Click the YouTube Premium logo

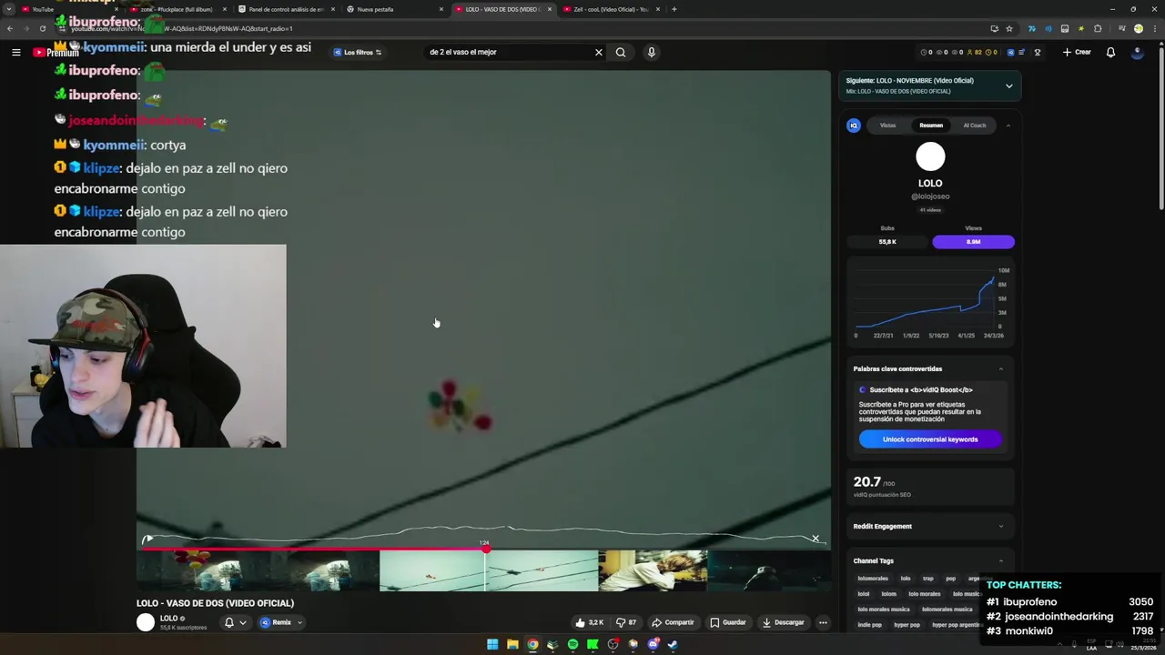point(56,53)
